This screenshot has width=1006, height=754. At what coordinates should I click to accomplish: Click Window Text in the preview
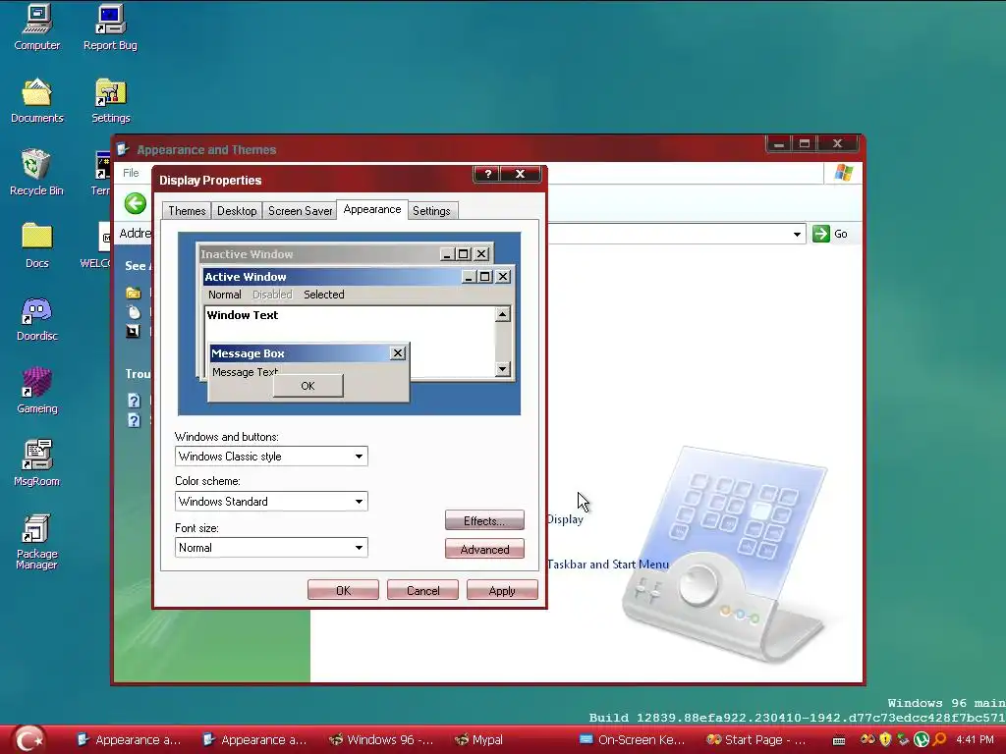pyautogui.click(x=243, y=315)
